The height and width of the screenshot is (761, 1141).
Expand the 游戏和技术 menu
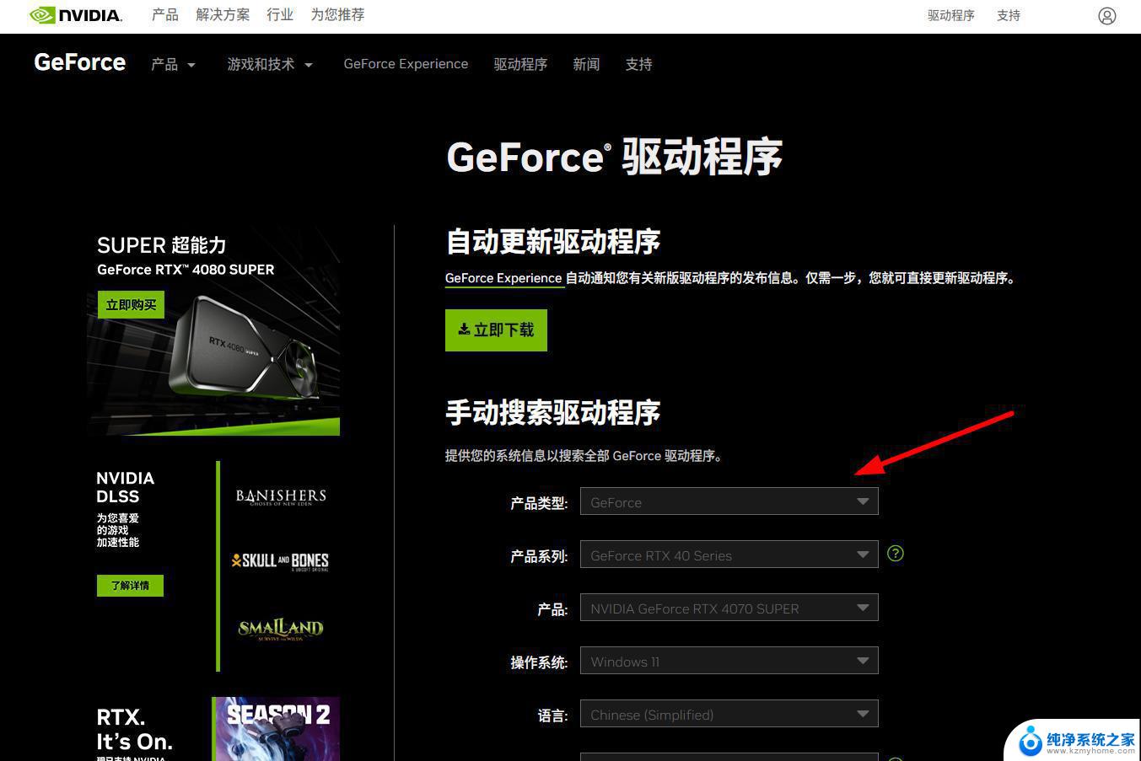click(x=270, y=64)
